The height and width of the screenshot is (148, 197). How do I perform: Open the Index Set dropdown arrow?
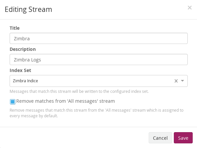tap(182, 81)
